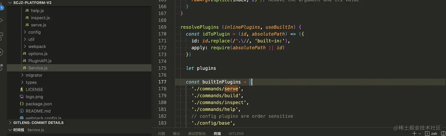Viewport: 446px width, 136px height.
Task: Switch to the 调试控制台 debug console tab
Action: (x=197, y=134)
